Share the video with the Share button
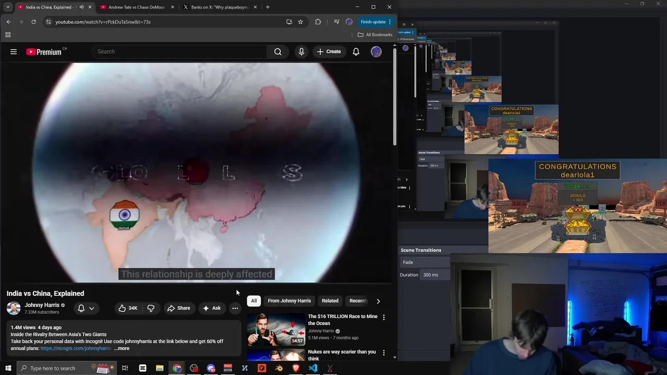This screenshot has height=375, width=667. [x=179, y=308]
